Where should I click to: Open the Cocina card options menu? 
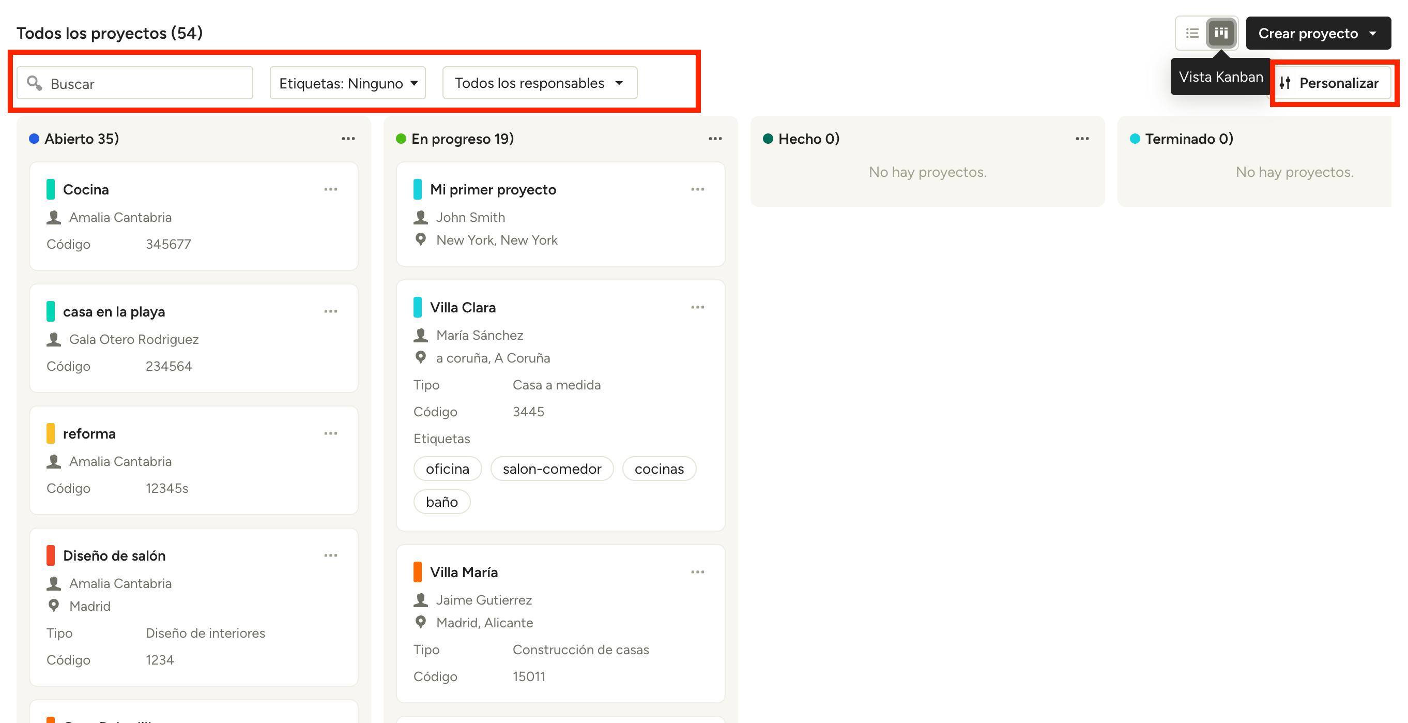point(331,189)
